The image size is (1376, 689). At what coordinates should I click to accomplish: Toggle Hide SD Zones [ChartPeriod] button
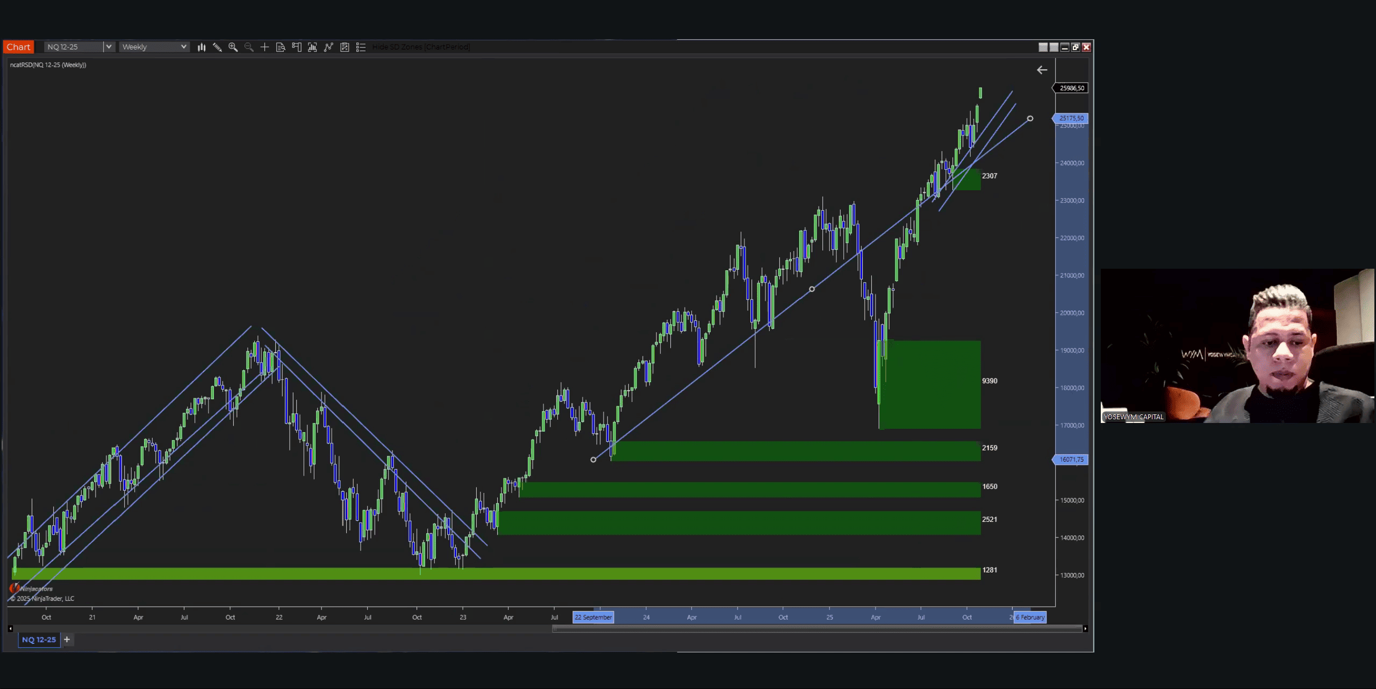[x=421, y=47]
